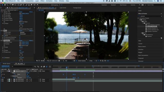The image size is (164, 92).
Task: Hide Adjustment Layer 1 with eye icon
Action: click(1, 71)
